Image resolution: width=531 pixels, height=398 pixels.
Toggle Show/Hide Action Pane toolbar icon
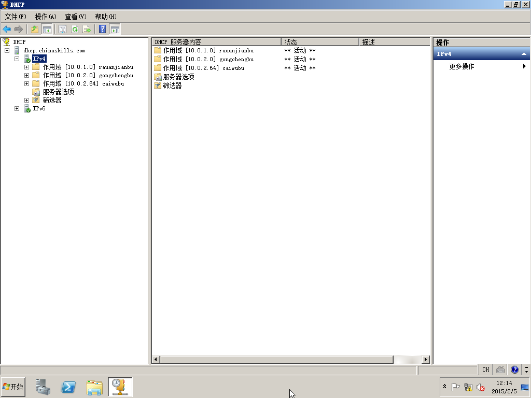[x=115, y=30]
